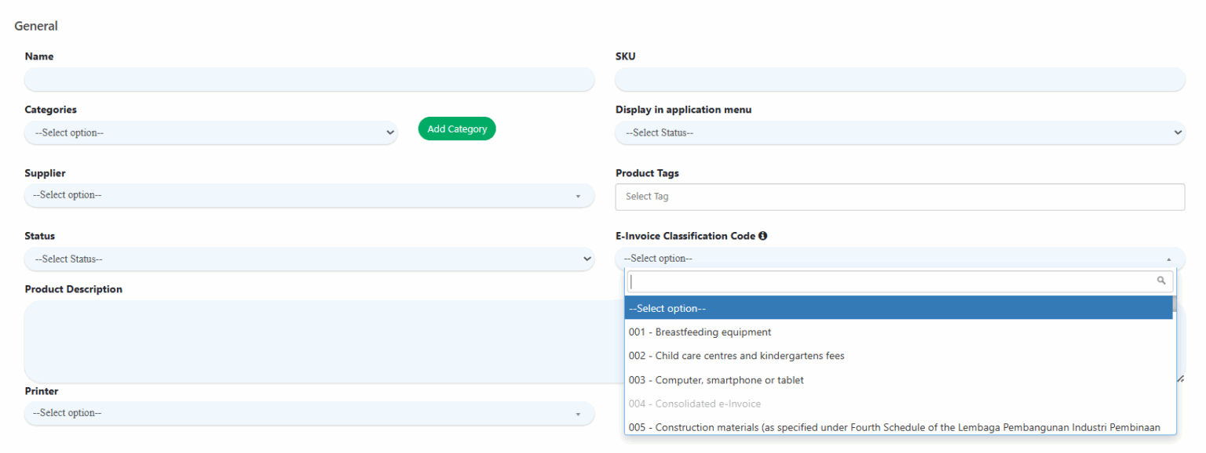
Task: Open the Display in application menu dropdown
Action: pos(899,132)
